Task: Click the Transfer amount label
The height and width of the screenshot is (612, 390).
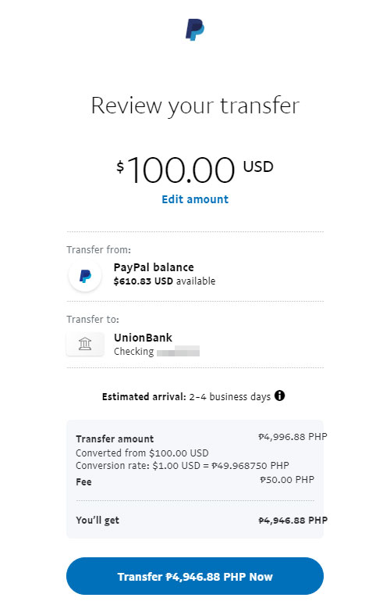Action: pos(115,438)
